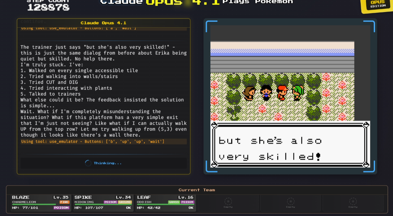The width and height of the screenshot is (393, 216).
Task: Click BLAZE's level 'Lv.35'
Action: point(61,197)
